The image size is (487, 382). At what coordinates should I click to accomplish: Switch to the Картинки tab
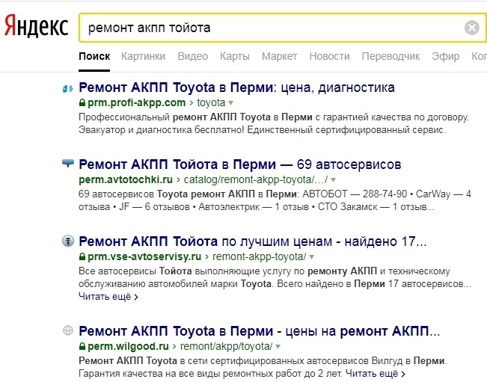[x=143, y=57]
